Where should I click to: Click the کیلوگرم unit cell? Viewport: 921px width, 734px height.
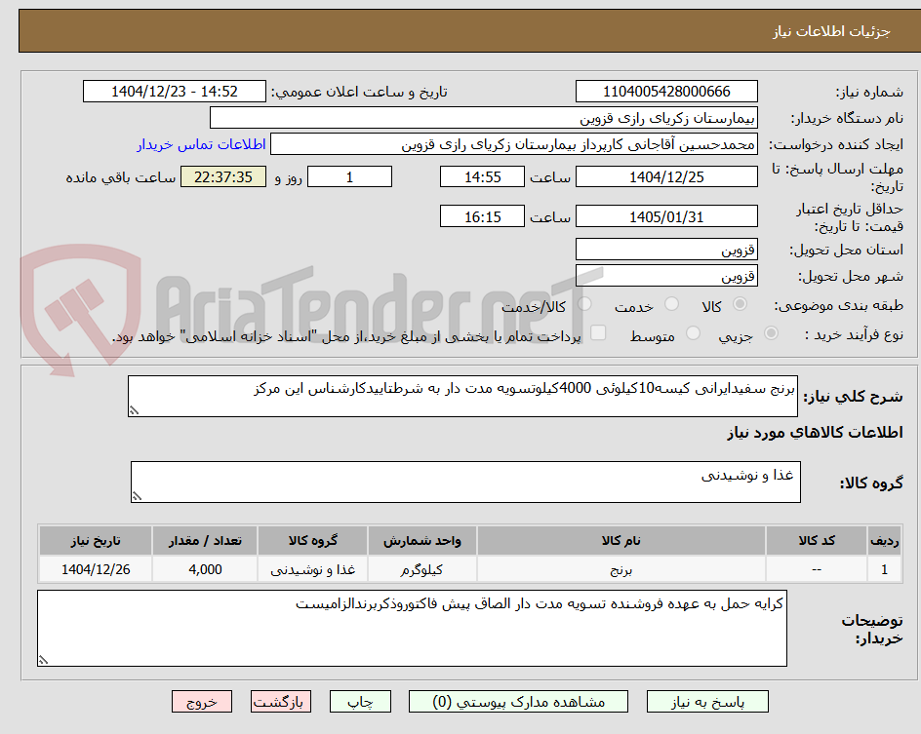pos(422,569)
